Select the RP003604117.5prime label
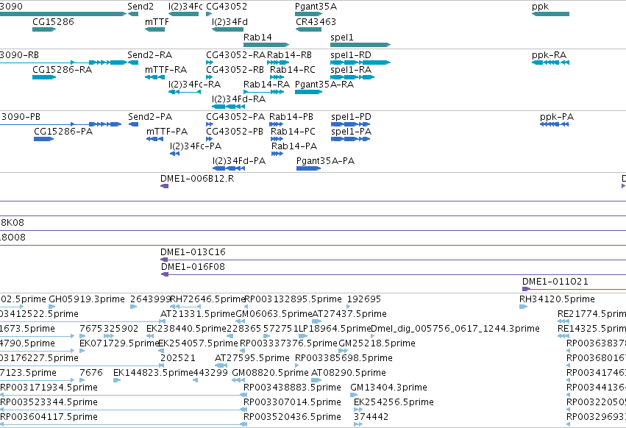This screenshot has width=626, height=428. (x=49, y=417)
